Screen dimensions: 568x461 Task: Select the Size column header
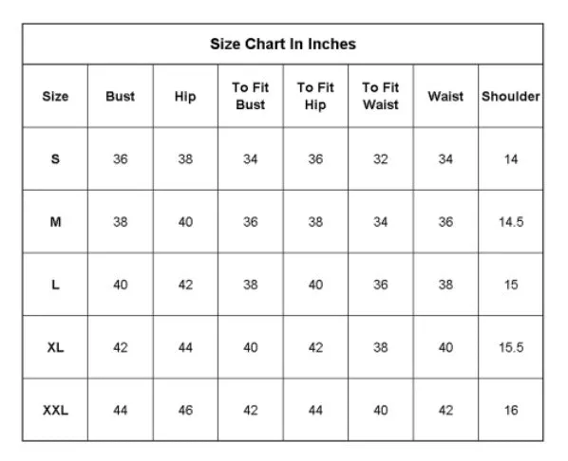[55, 96]
